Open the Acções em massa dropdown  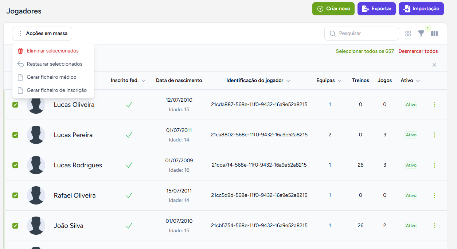point(42,34)
